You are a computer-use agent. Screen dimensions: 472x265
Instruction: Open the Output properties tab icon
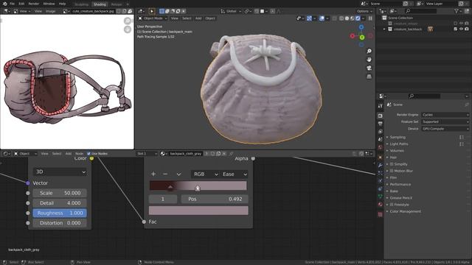(381, 124)
